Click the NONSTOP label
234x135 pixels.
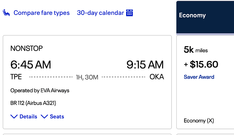[x=26, y=48]
